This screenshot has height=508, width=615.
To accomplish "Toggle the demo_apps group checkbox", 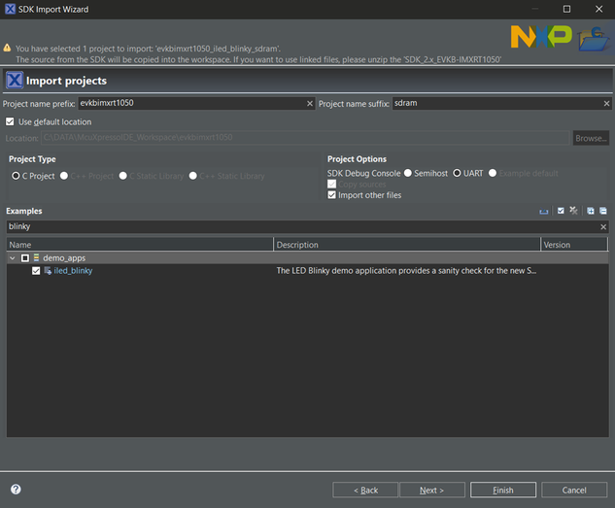I will pos(25,258).
